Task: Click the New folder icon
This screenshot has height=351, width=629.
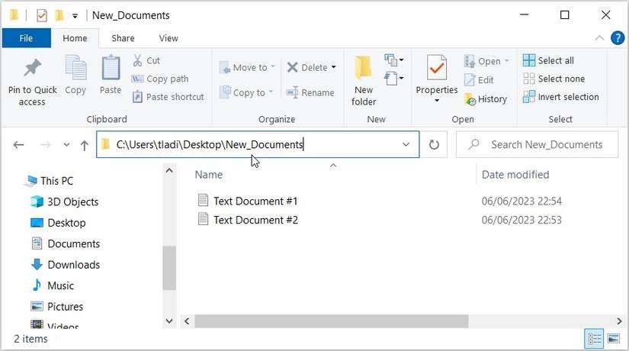Action: 364,69
